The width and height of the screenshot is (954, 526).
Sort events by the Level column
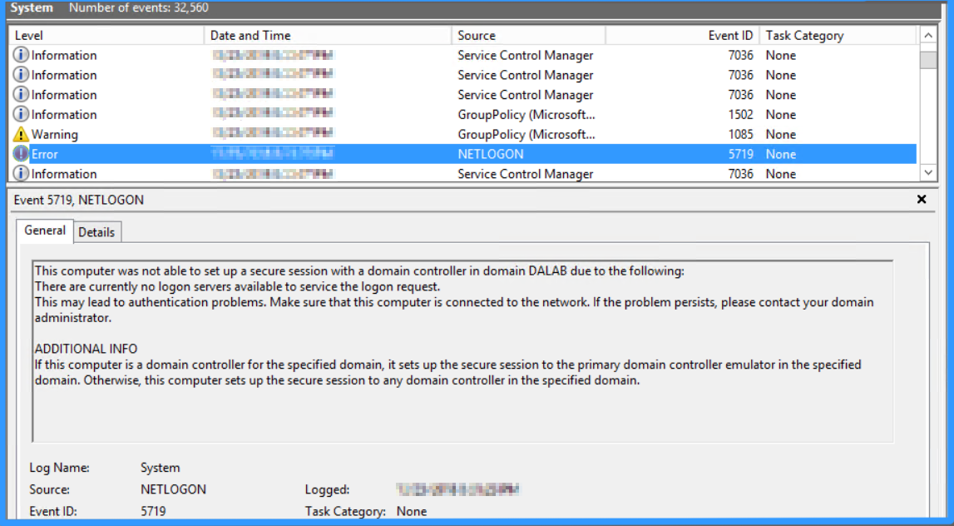[100, 35]
